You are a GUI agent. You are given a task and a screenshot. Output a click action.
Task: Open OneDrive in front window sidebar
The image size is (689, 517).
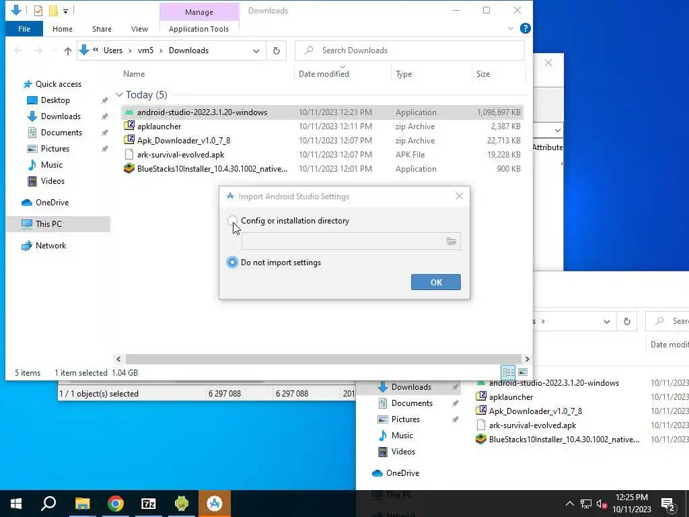click(x=52, y=203)
